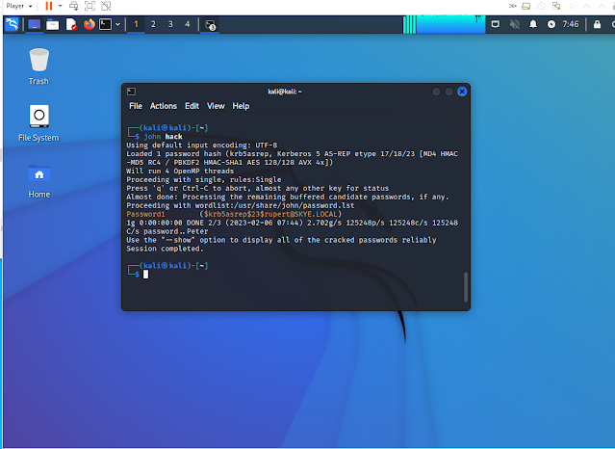Open the terminal Actions menu
The height and width of the screenshot is (449, 615).
click(164, 106)
